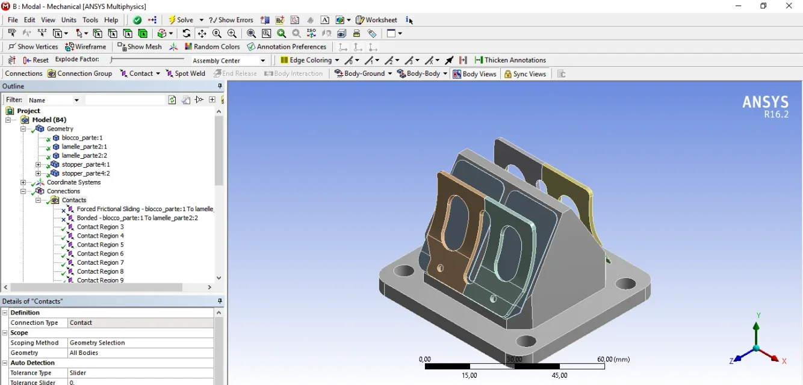Adjust the Explode Factor slider

point(147,60)
